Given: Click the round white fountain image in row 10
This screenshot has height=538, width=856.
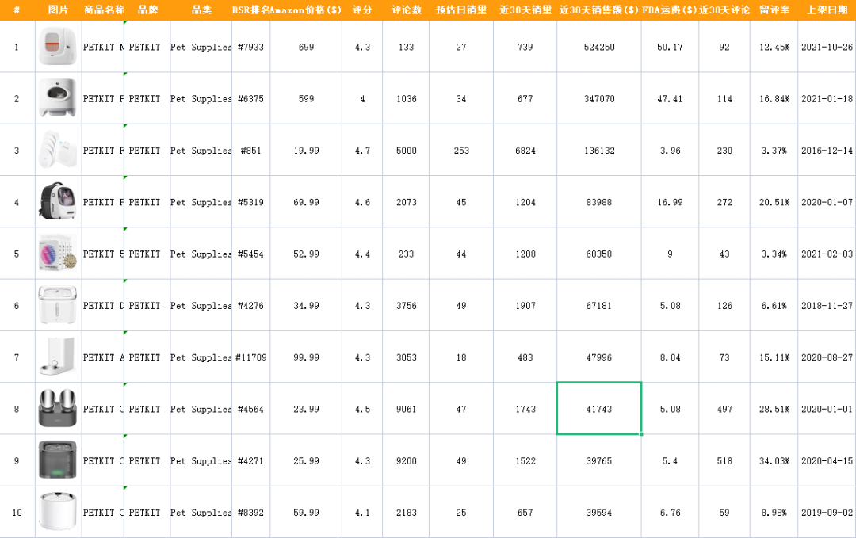Looking at the screenshot, I should (58, 512).
